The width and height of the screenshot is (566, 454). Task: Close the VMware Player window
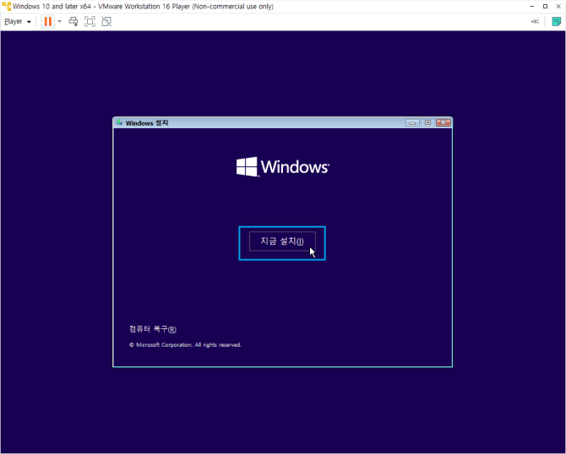click(558, 7)
